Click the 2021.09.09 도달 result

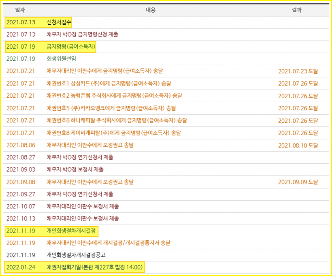pos(298,182)
